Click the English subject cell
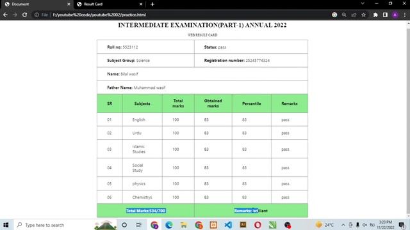This screenshot has width=410, height=230. click(142, 119)
